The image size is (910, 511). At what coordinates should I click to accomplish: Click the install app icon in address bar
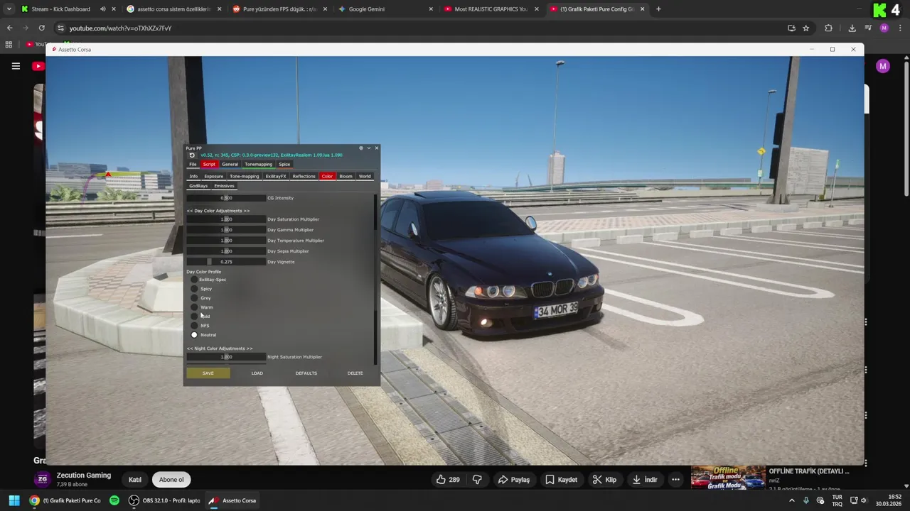[791, 28]
